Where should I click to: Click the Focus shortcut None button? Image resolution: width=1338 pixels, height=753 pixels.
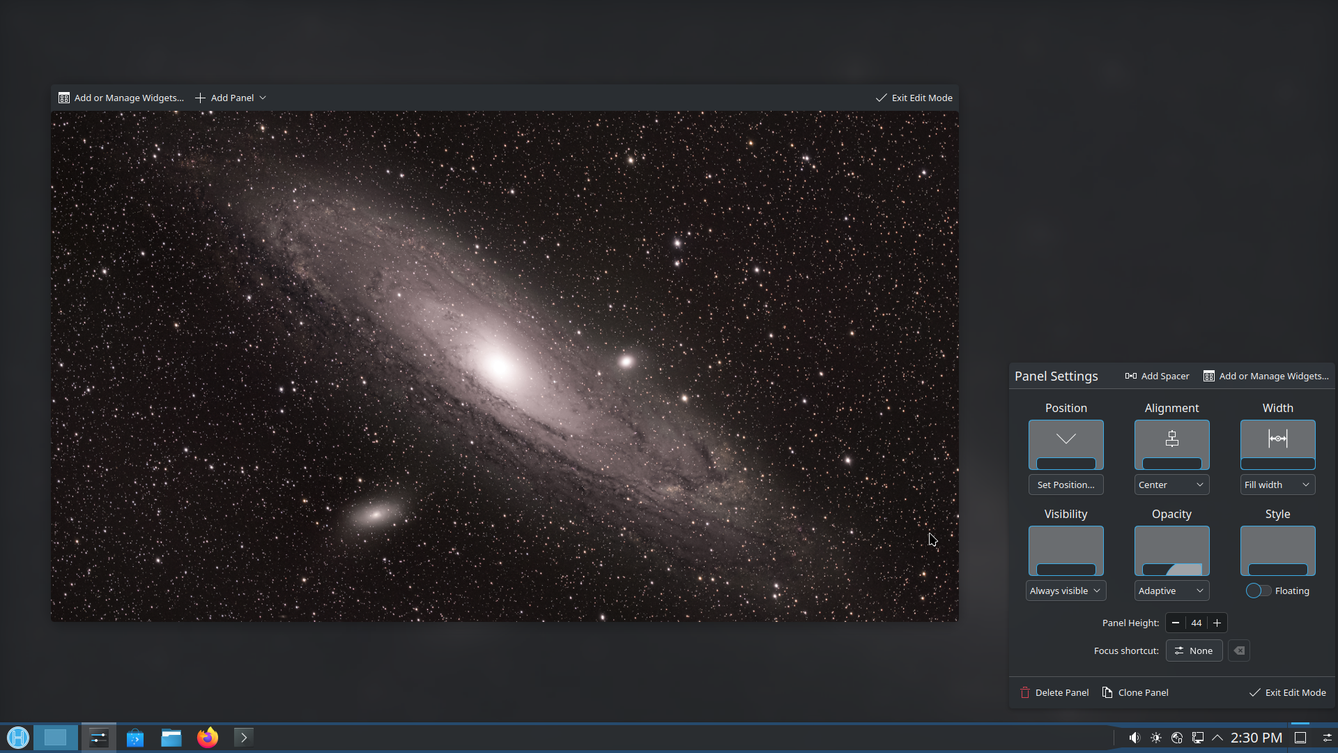[1194, 651]
